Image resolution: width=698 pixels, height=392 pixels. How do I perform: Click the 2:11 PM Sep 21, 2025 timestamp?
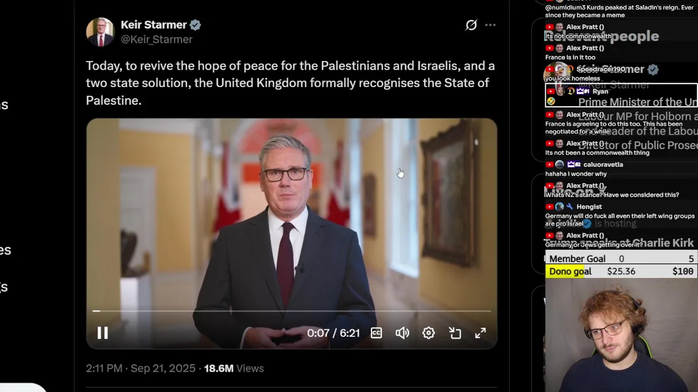(x=140, y=368)
